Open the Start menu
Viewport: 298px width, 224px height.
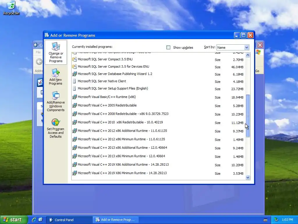pos(13,220)
